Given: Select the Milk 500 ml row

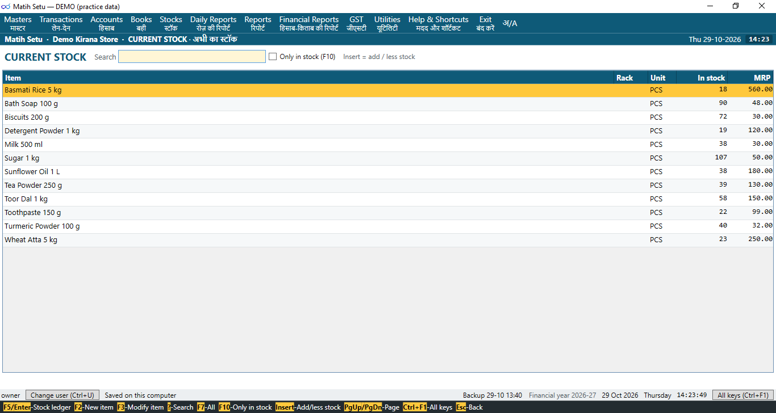Looking at the screenshot, I should 388,145.
